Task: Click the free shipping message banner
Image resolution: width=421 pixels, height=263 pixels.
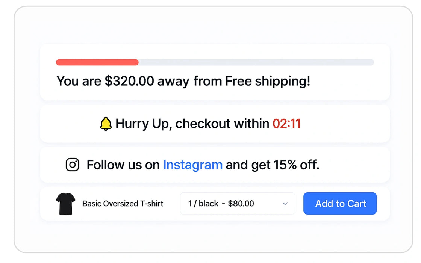Action: 215,73
